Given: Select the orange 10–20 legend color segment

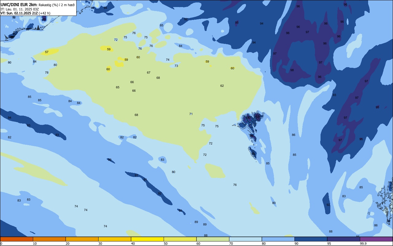Looking at the screenshot, I should point(49,239).
